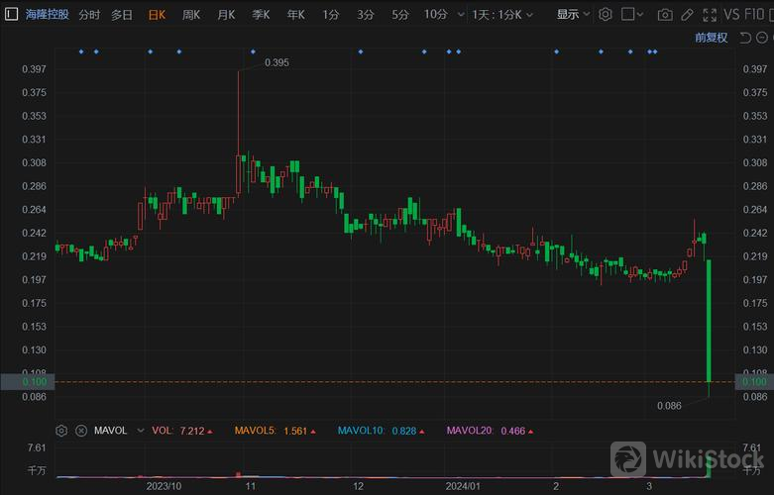Switch to 分时 intraday tab

[x=89, y=15]
